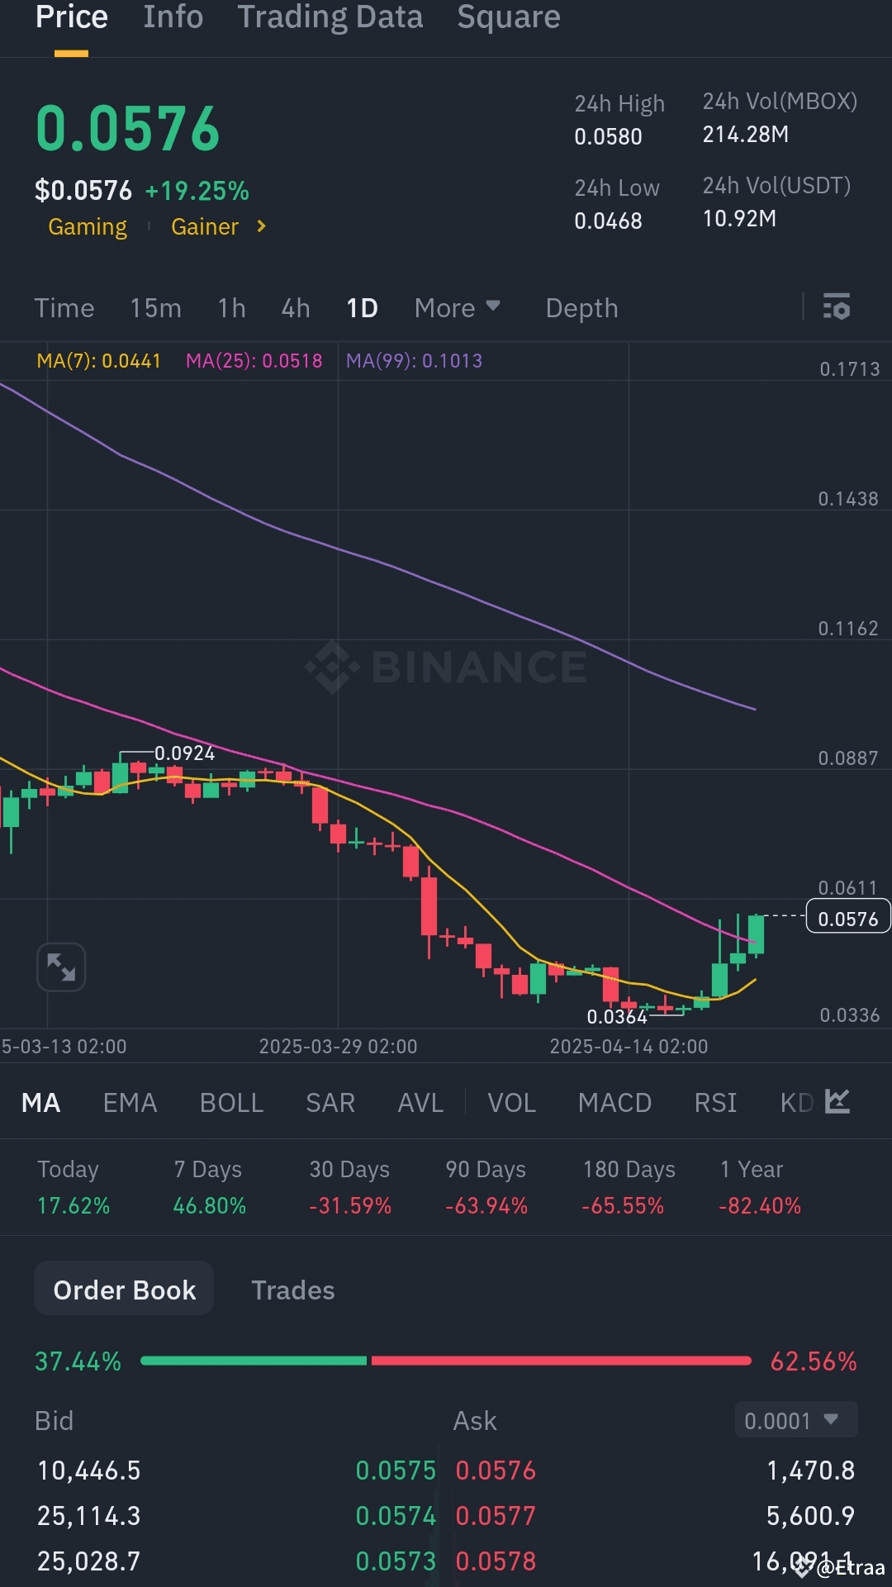Tap the MA(25): 0.0518 label
Image resolution: width=892 pixels, height=1587 pixels.
coord(254,361)
